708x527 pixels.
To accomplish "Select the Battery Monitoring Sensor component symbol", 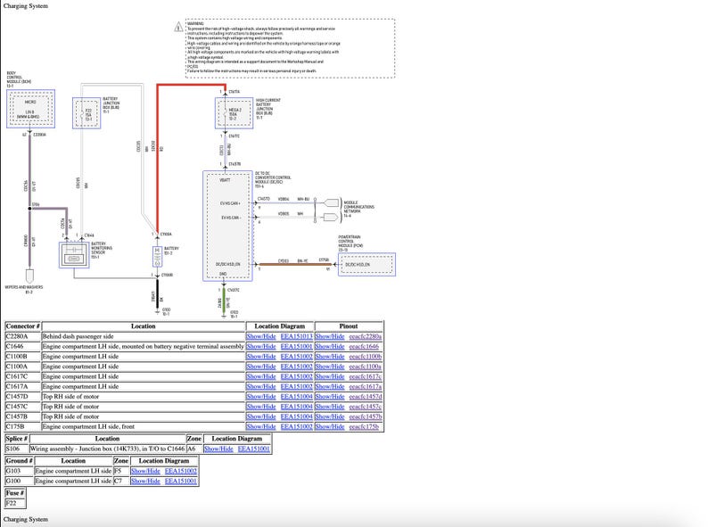I will click(71, 256).
